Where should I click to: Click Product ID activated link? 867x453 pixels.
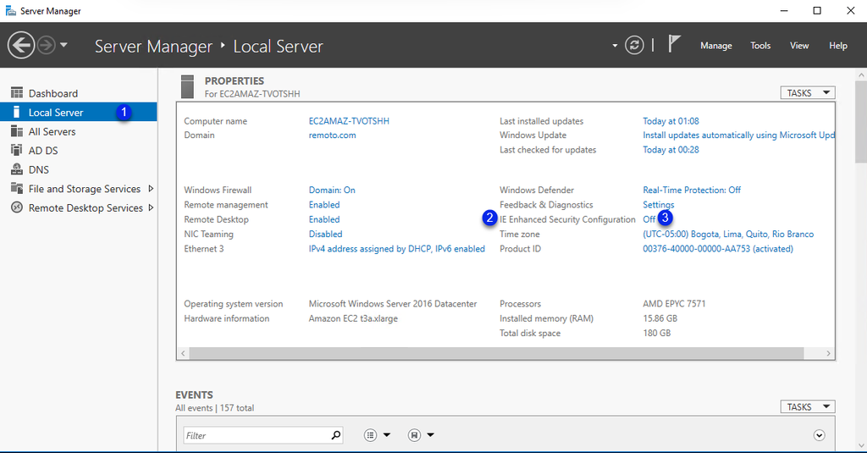pos(718,249)
